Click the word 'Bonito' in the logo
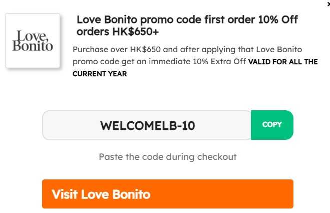The image size is (330, 213). pyautogui.click(x=33, y=47)
